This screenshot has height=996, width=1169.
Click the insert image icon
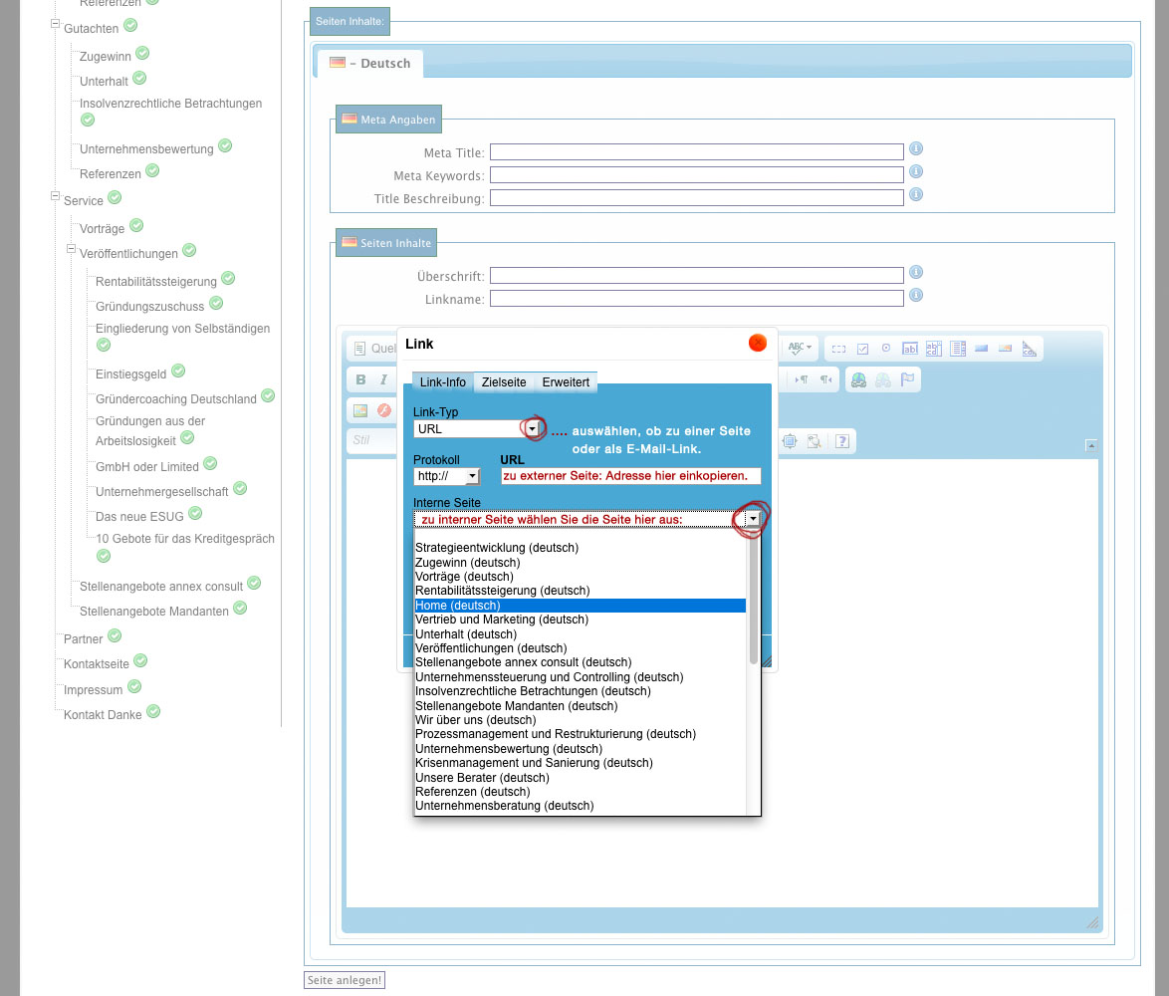click(x=360, y=410)
